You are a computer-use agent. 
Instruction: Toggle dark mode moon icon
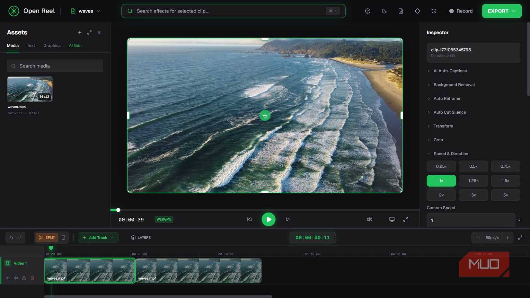[x=384, y=11]
